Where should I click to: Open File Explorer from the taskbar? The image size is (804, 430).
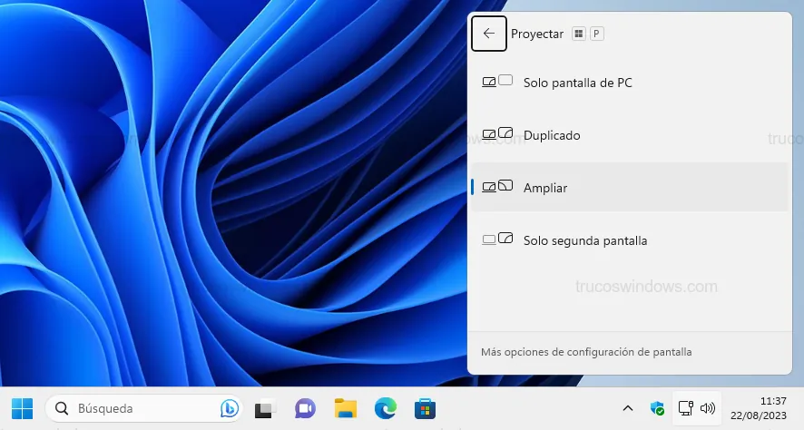click(345, 408)
